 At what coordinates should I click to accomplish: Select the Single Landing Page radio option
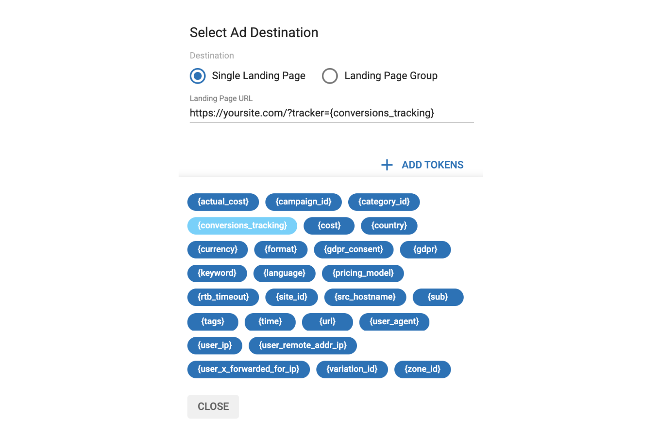[198, 76]
